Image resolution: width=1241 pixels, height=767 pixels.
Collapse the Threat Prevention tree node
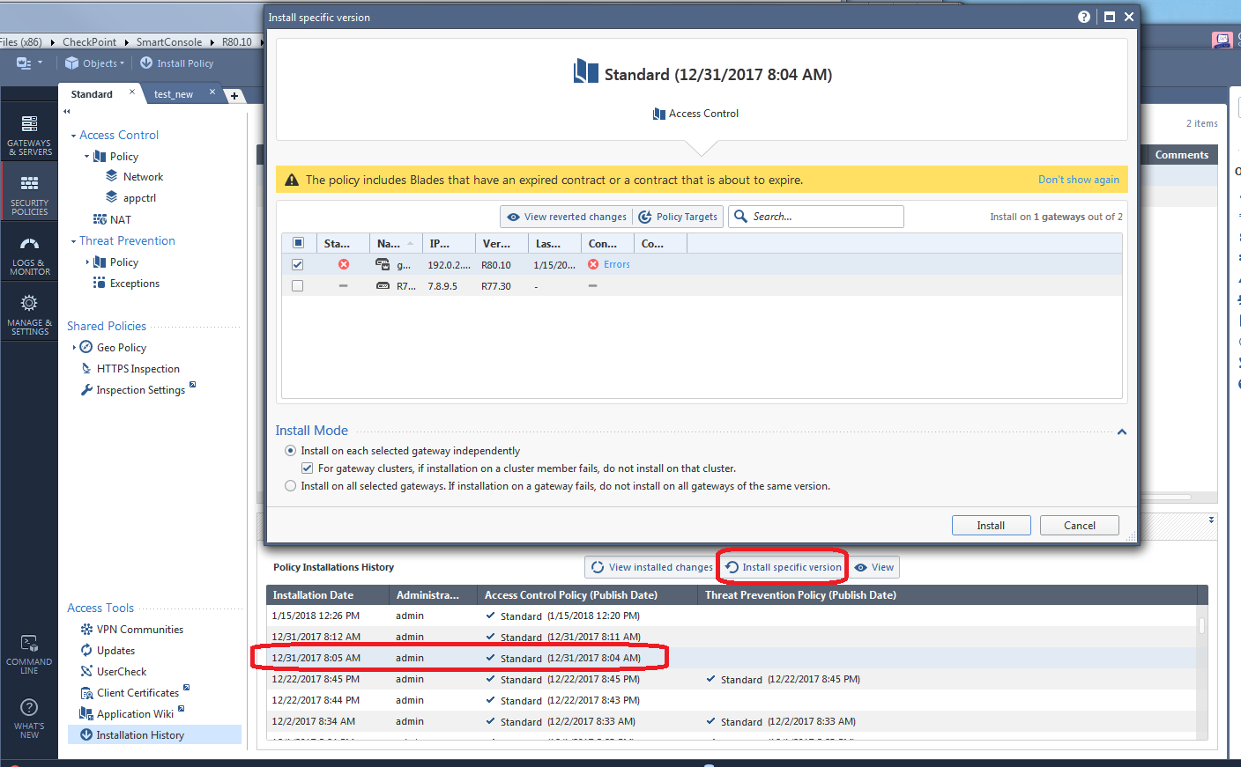click(x=73, y=241)
